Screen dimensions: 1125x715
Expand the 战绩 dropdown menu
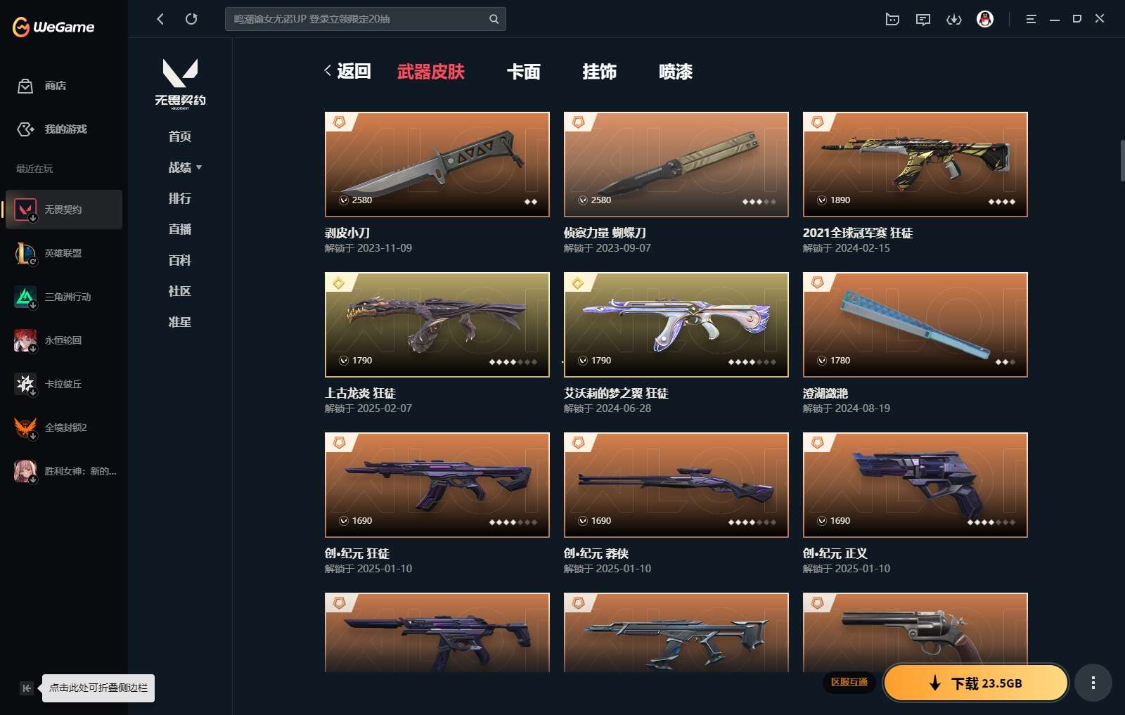tap(185, 167)
